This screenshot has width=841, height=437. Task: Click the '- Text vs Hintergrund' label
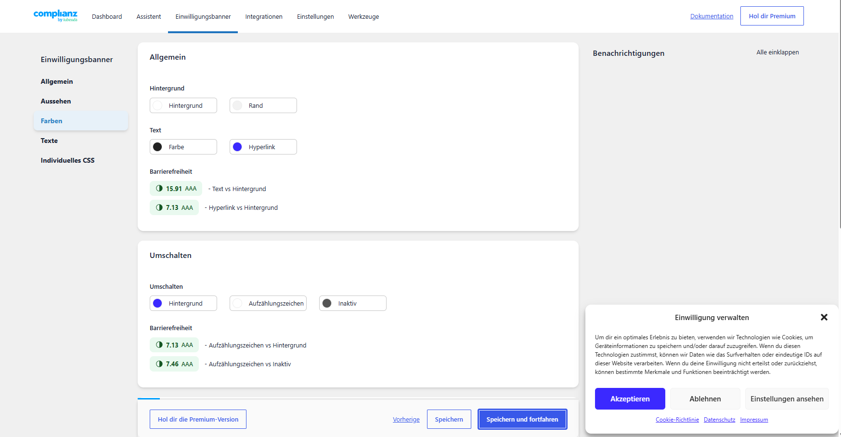[x=237, y=189]
